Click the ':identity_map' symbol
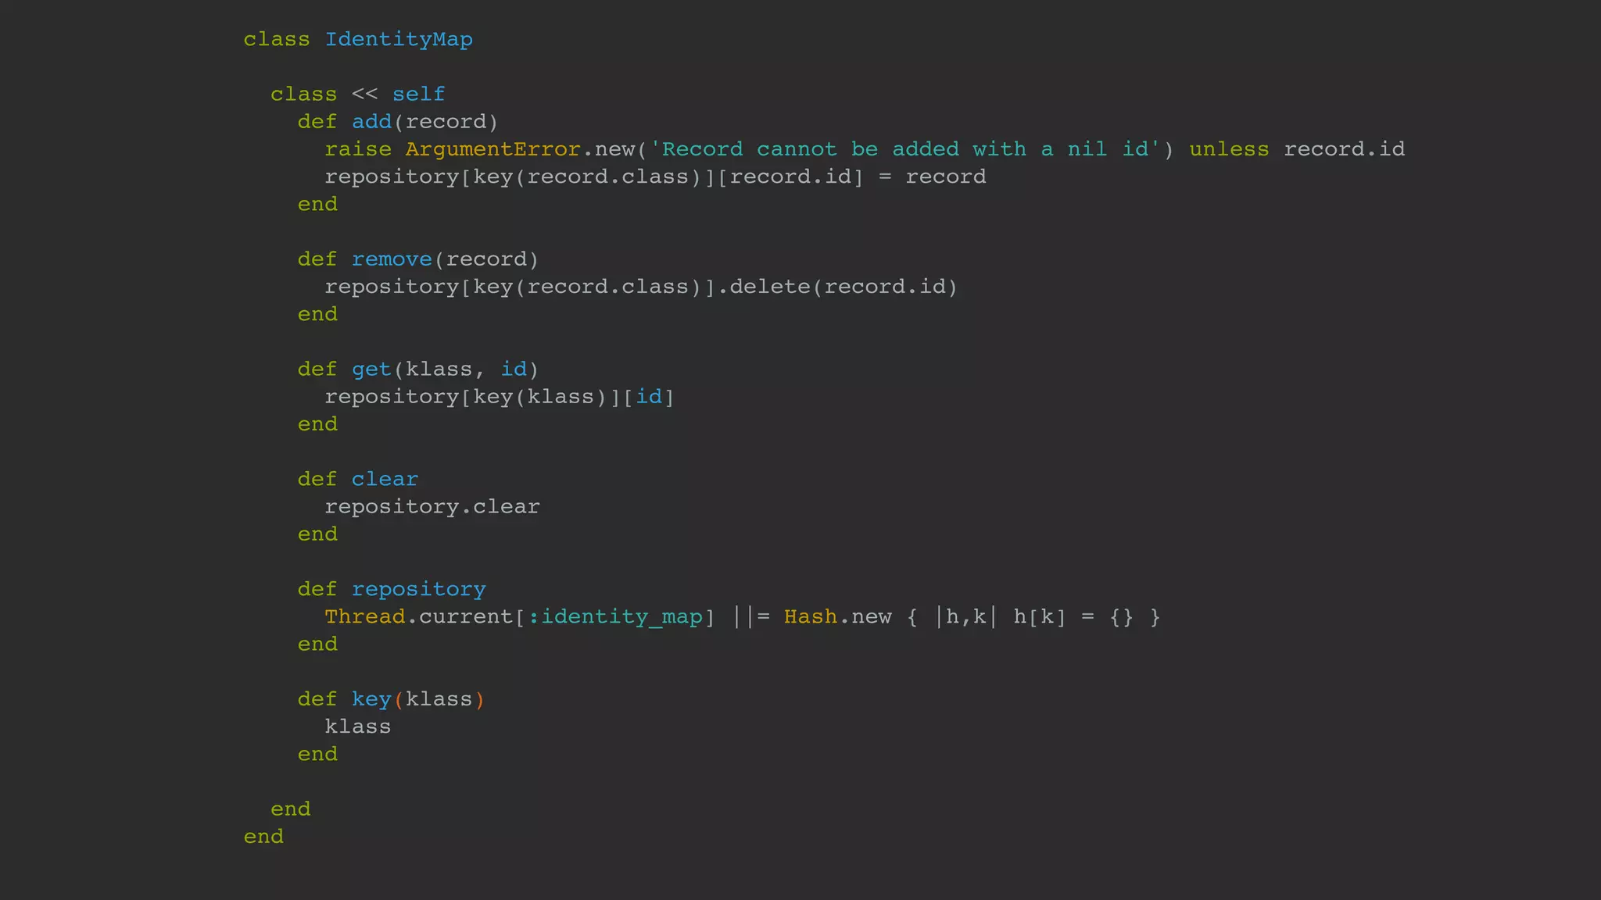1601x900 pixels. tap(615, 617)
